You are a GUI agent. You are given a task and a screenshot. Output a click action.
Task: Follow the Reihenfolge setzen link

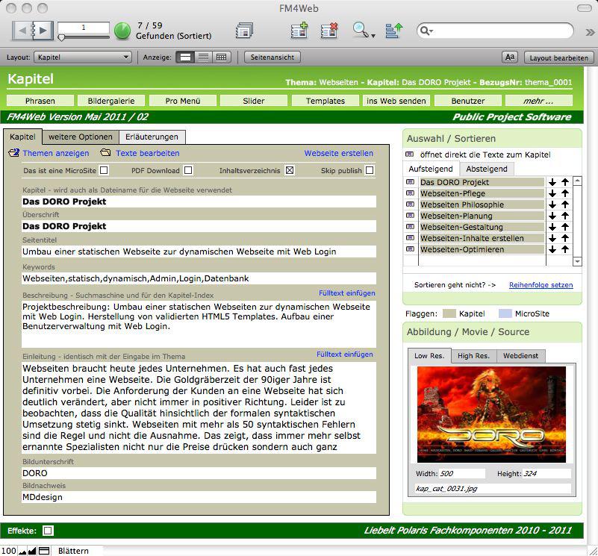tap(541, 285)
